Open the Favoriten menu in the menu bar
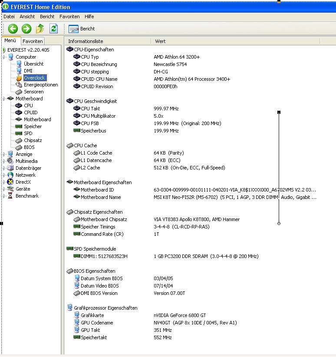Viewport: 336px width, 357px height. 69,17
